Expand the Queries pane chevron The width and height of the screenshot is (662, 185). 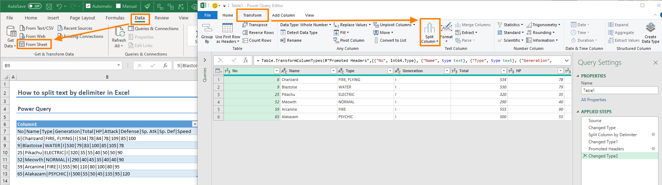205,60
